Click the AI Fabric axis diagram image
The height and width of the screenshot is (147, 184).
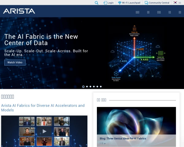pyautogui.click(x=137, y=53)
